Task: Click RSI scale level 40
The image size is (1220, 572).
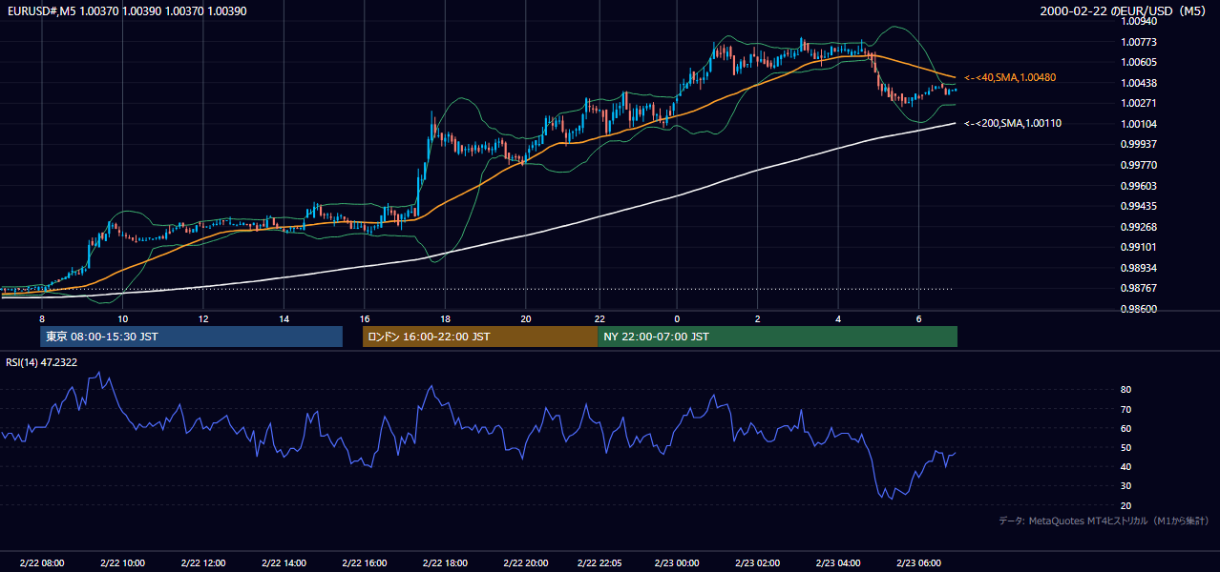Action: pyautogui.click(x=1126, y=466)
